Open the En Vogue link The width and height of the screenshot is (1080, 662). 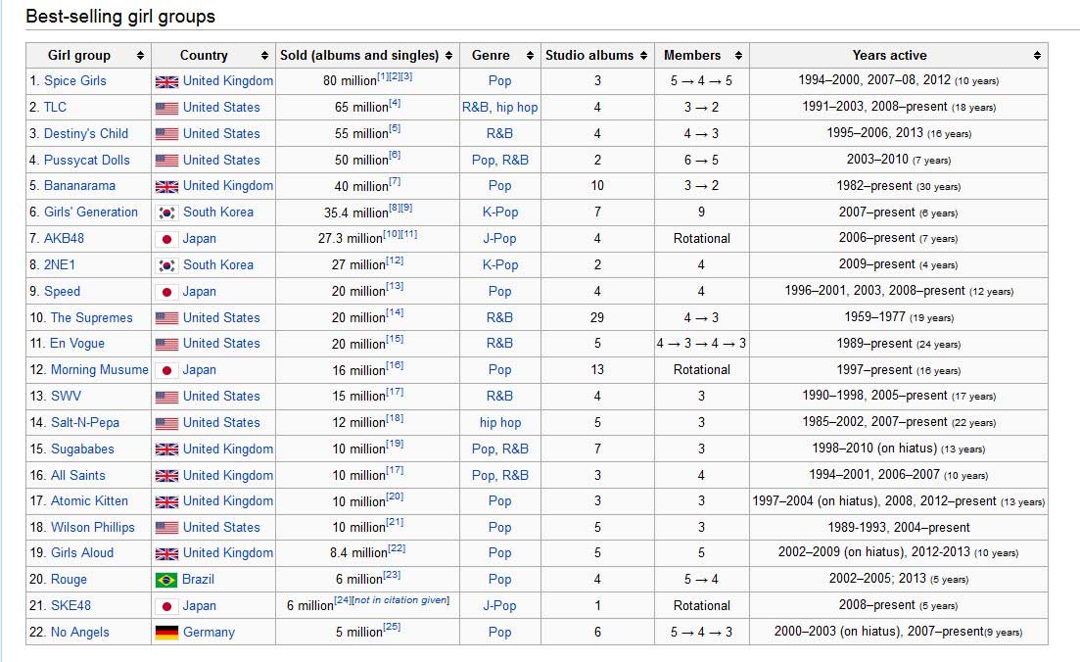pos(77,343)
